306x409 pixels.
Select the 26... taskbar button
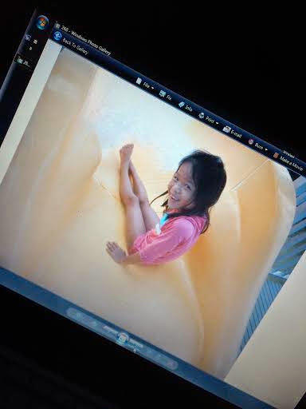click(x=24, y=62)
